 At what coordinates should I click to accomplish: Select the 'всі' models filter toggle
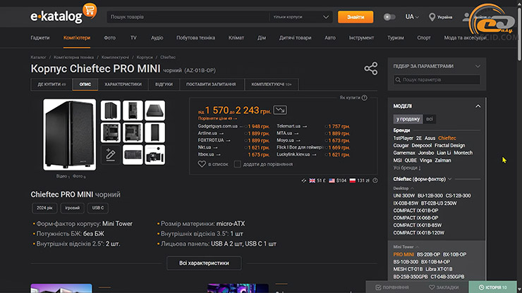(430, 119)
